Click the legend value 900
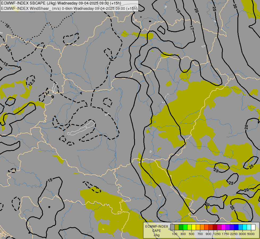This screenshot has width=260, height=239. tap(208, 234)
